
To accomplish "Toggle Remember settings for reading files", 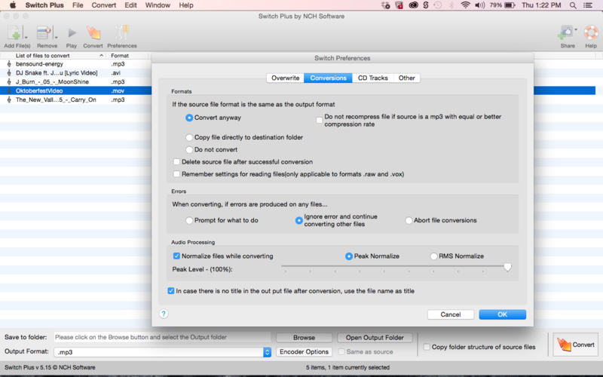I will click(176, 174).
